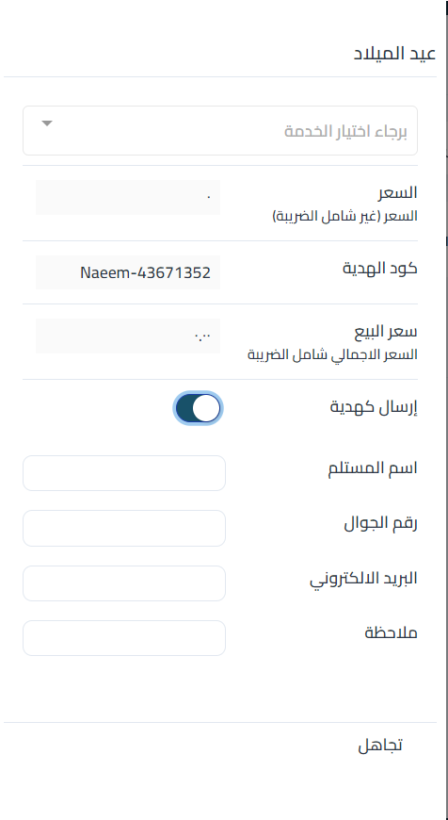Click the 'ملاحظة' label text
Viewport: 448px width, 820px height.
392,632
